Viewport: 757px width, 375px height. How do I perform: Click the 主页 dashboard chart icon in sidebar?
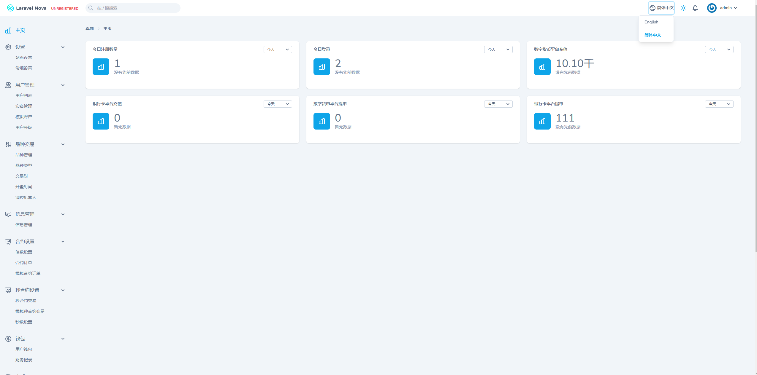point(8,31)
